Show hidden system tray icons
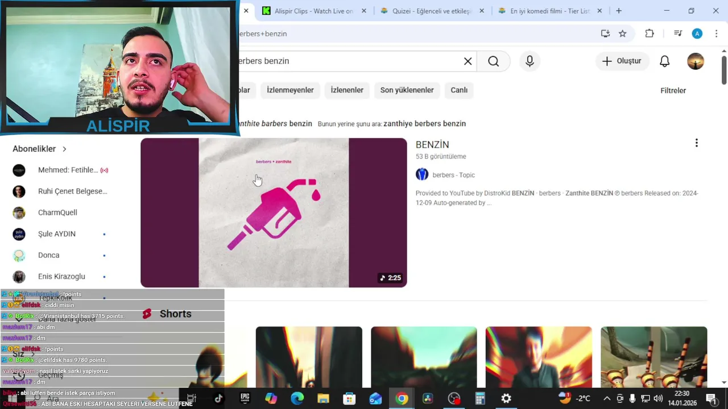 [x=607, y=398]
